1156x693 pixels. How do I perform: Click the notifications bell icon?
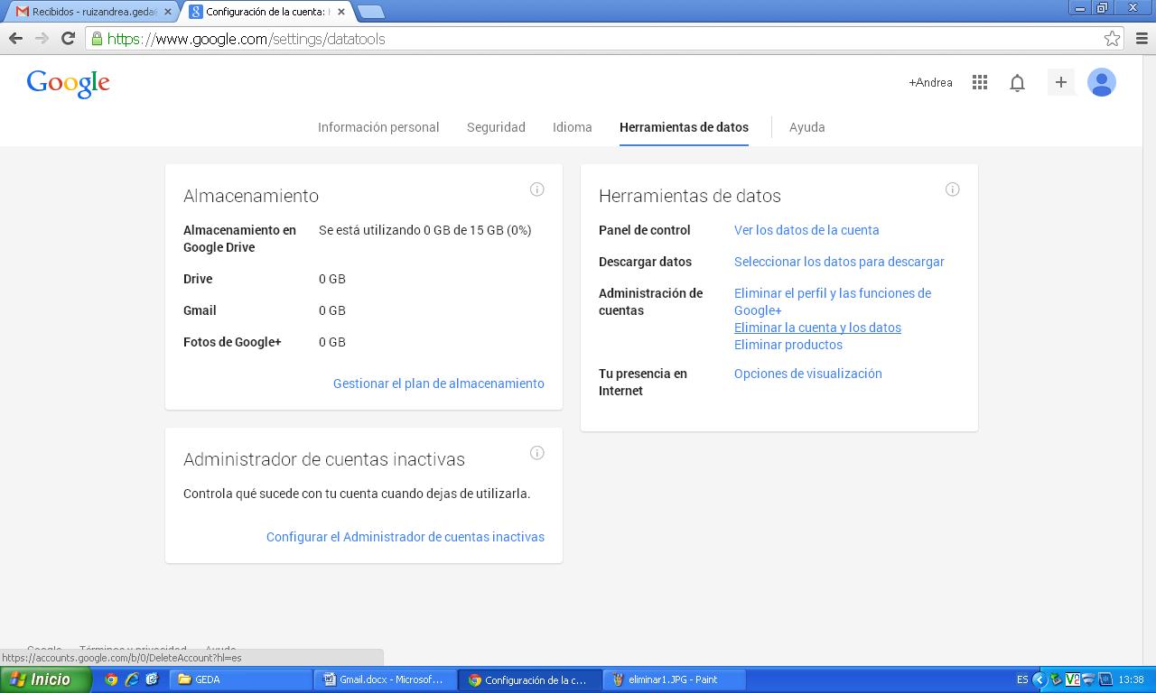[x=1017, y=83]
